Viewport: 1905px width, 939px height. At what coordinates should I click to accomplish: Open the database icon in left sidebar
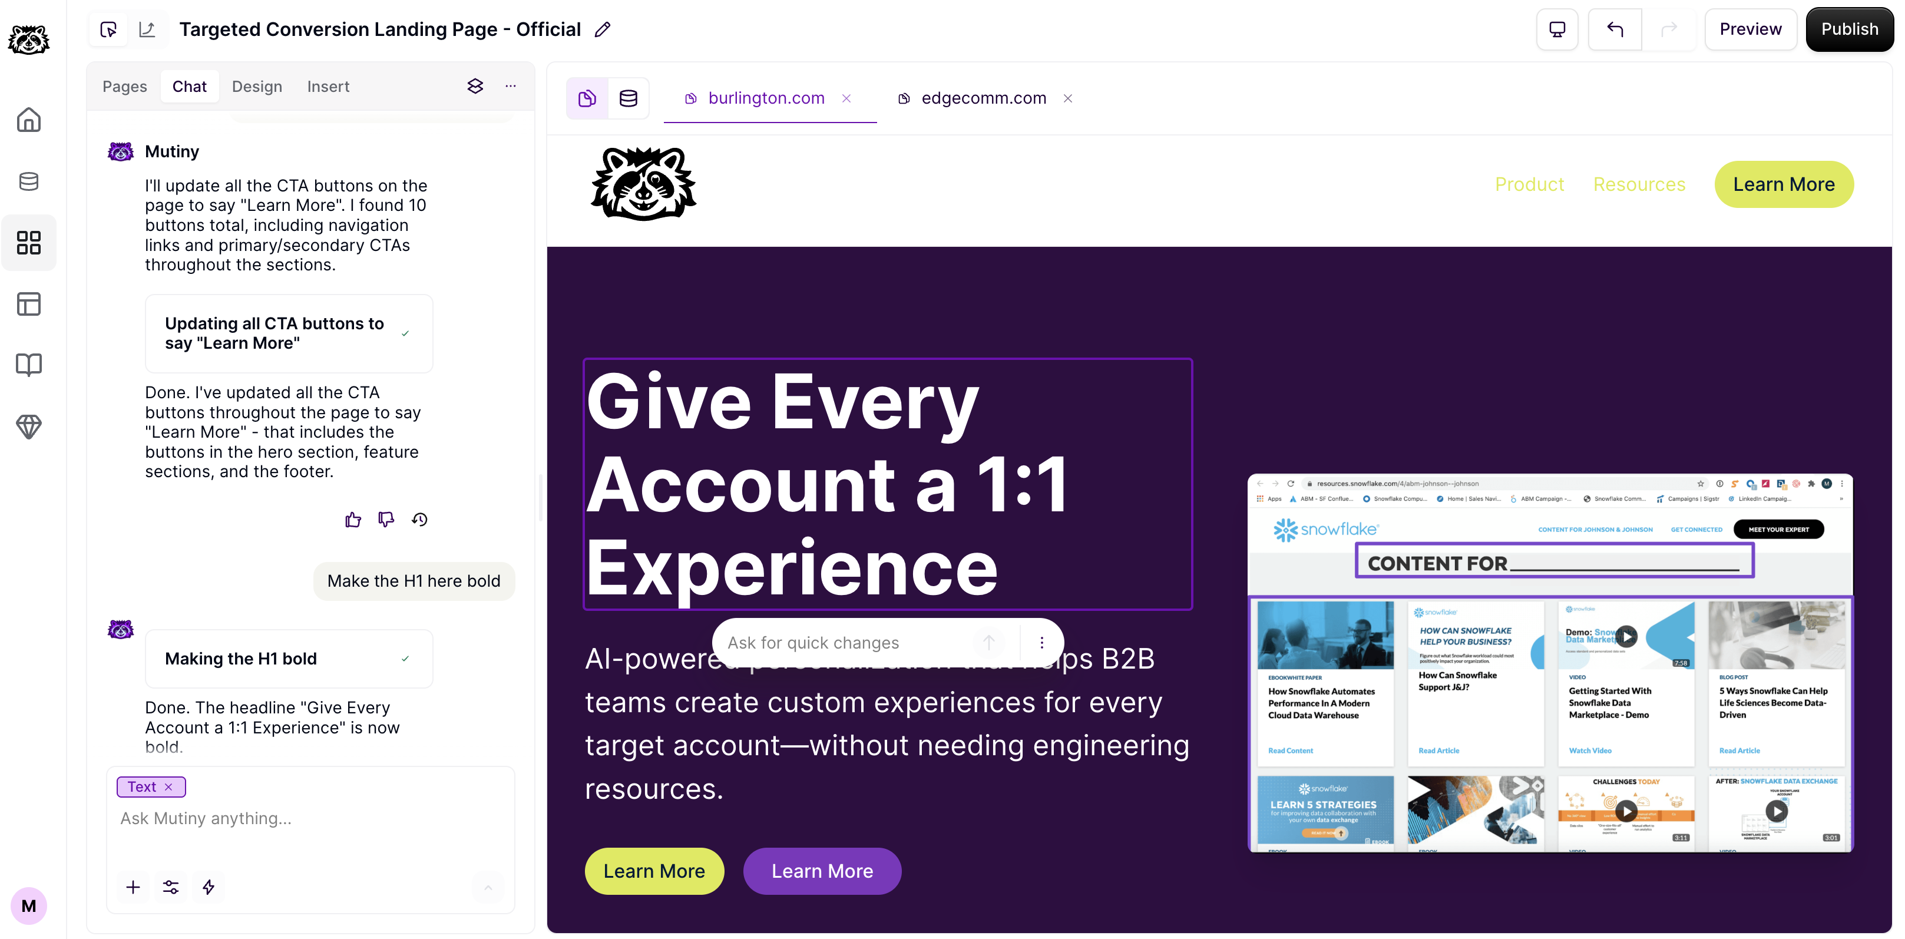click(29, 181)
